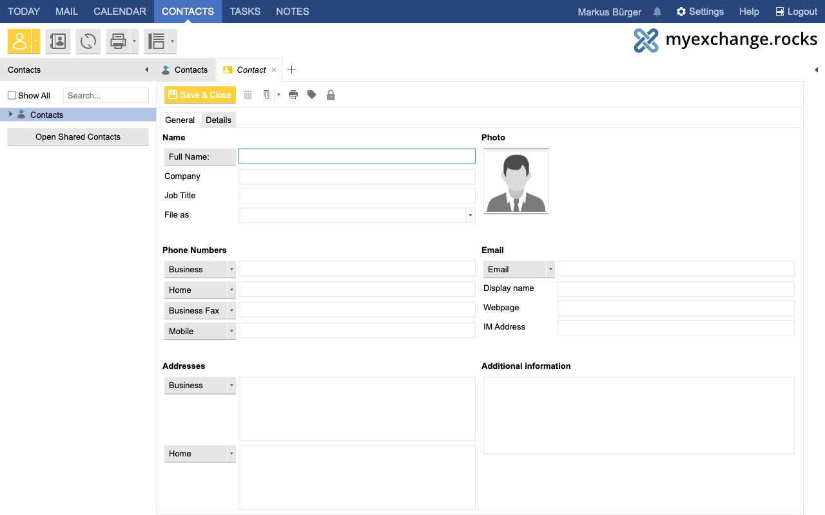
Task: Toggle the Show All checkbox
Action: [12, 95]
